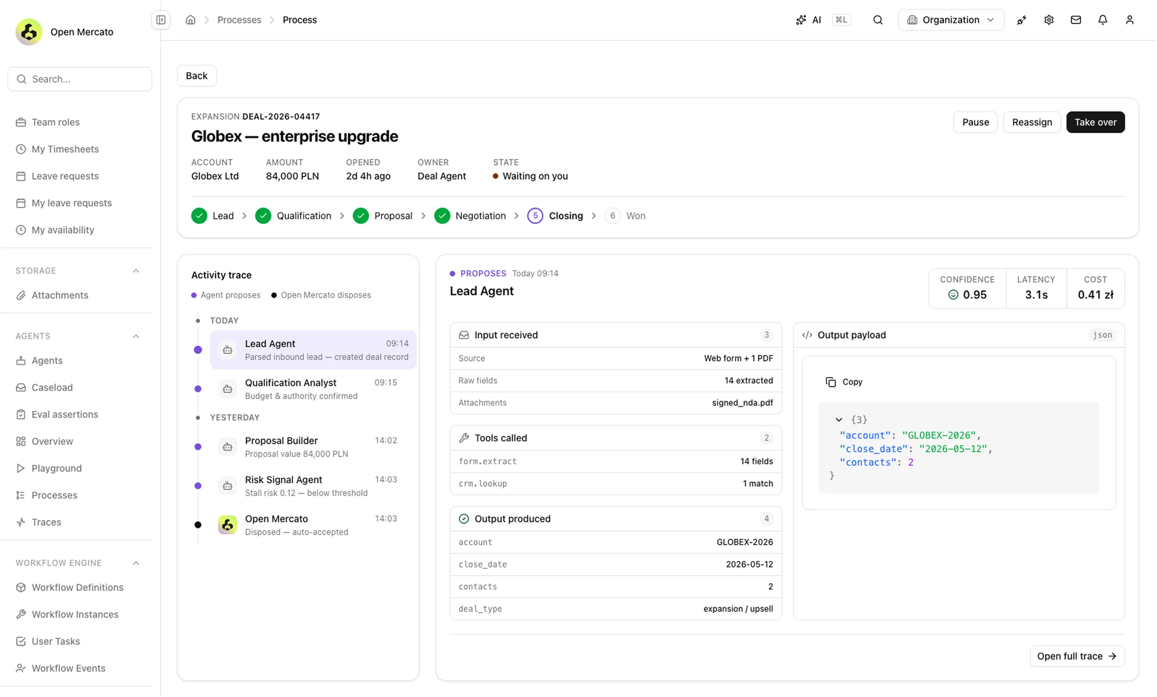The width and height of the screenshot is (1157, 697).
Task: Open Attachments in sidebar
Action: (x=59, y=295)
